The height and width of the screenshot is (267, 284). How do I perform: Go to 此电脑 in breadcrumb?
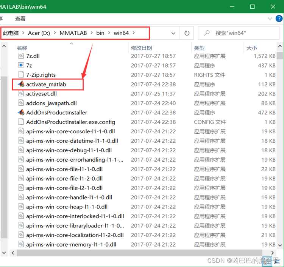[11, 33]
